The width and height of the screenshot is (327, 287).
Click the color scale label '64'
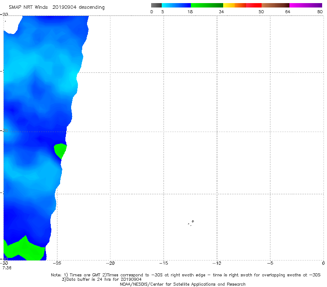[288, 11]
